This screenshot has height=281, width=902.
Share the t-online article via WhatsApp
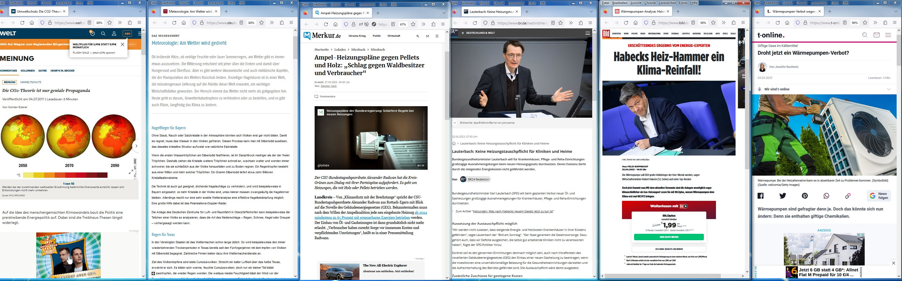(826, 196)
